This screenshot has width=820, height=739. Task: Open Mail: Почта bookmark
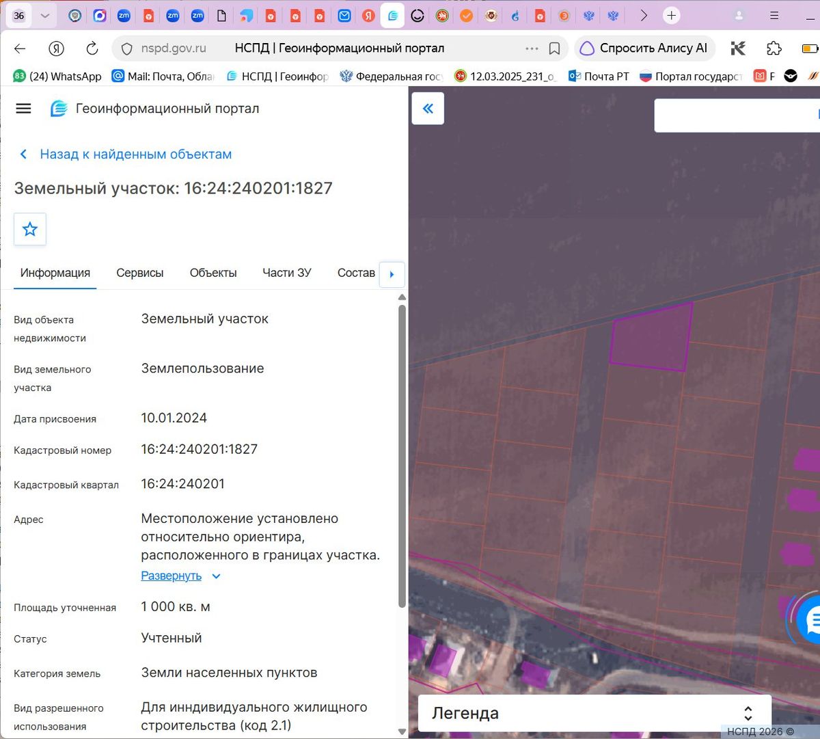tap(163, 77)
